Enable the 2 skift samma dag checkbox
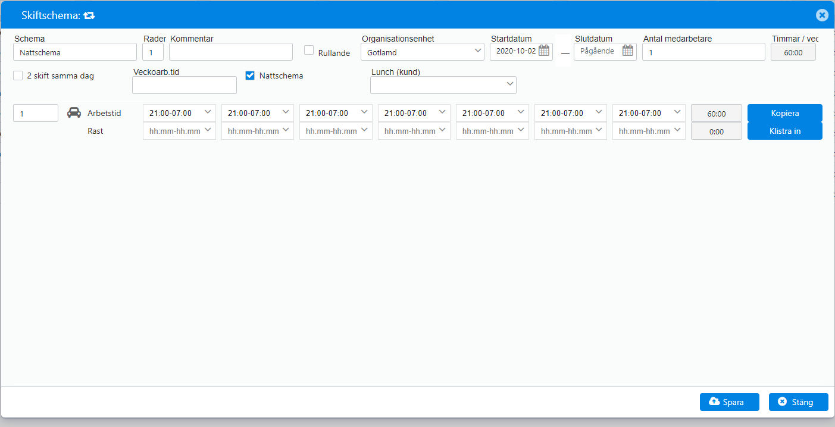This screenshot has height=427, width=835. (x=18, y=76)
